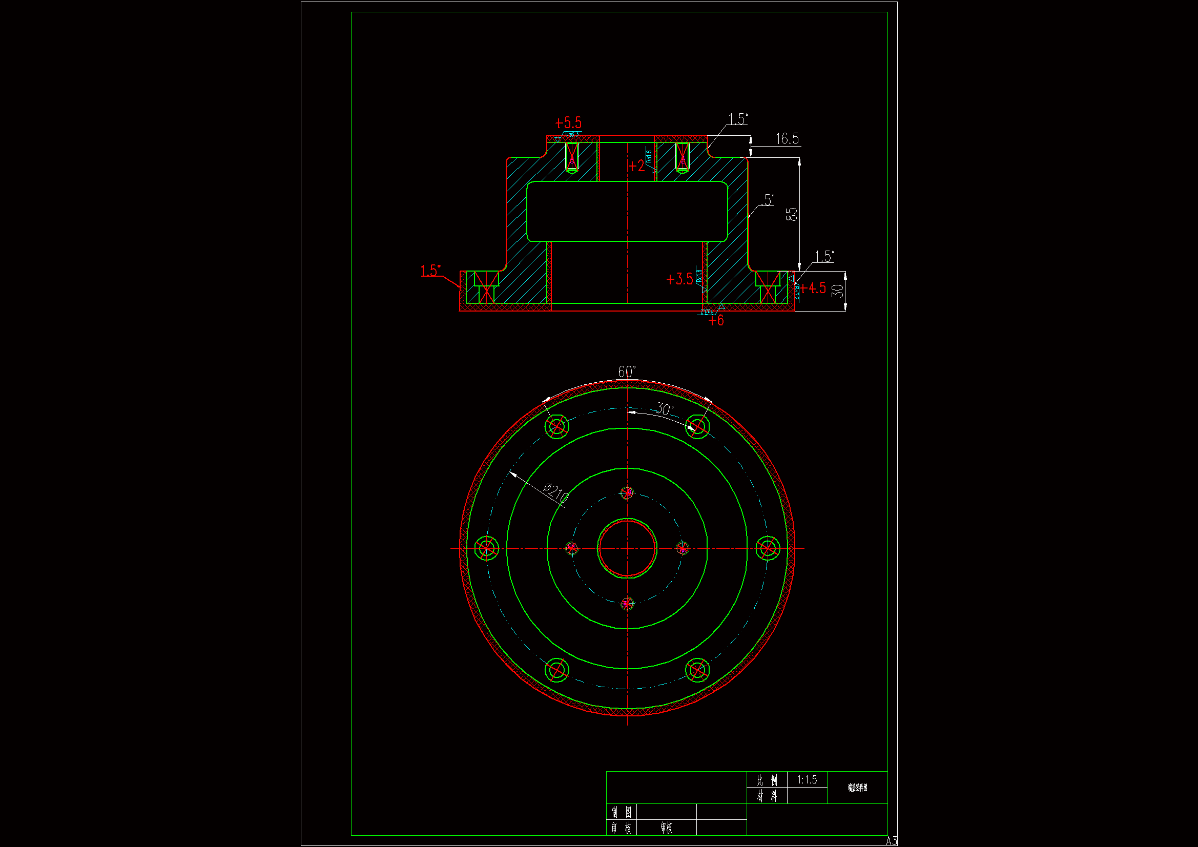Click the 材料 label in title block
The image size is (1198, 847).
[x=767, y=796]
